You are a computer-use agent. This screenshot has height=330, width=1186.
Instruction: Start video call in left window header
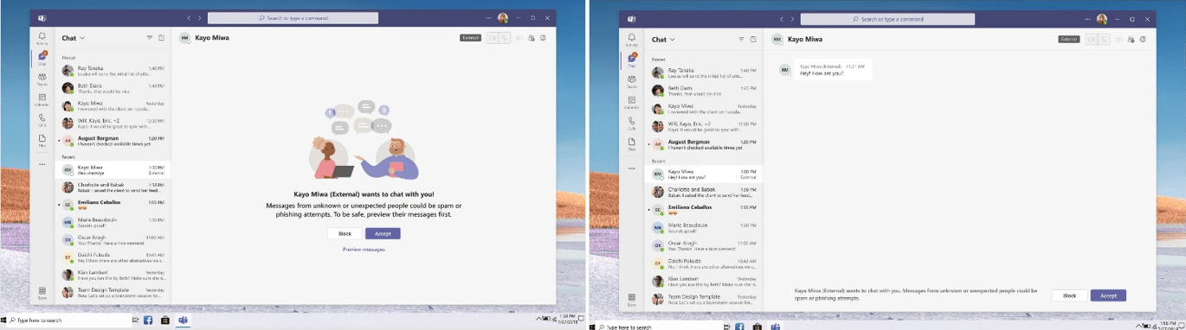click(x=493, y=38)
